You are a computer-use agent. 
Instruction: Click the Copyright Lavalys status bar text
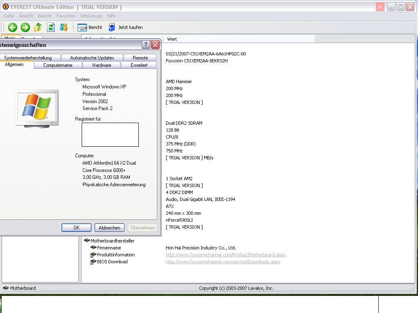point(236,288)
